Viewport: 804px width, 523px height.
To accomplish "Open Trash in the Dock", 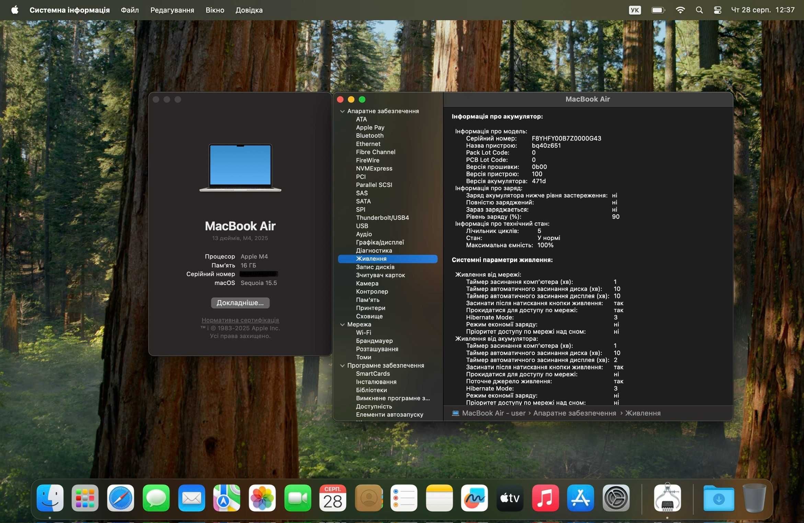I will point(754,498).
